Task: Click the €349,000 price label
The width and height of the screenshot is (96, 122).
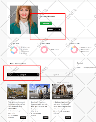Action: [34, 97]
